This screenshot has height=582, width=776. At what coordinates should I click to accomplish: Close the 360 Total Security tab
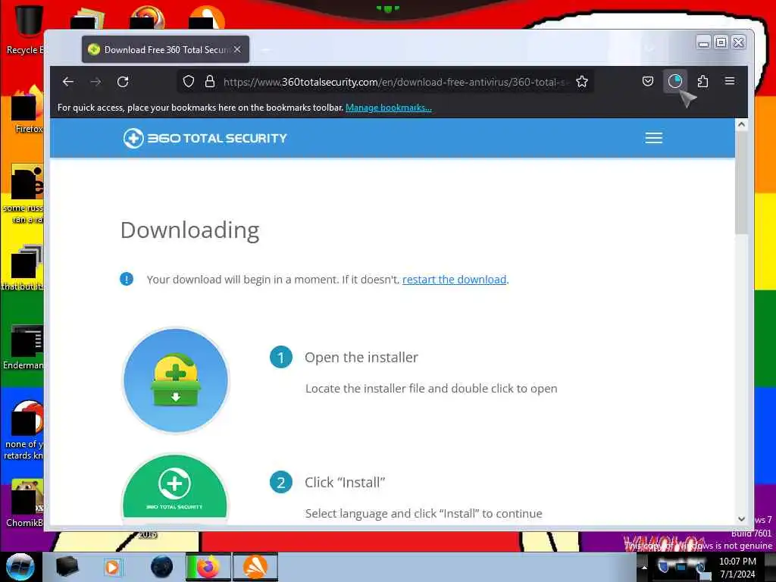(x=237, y=49)
